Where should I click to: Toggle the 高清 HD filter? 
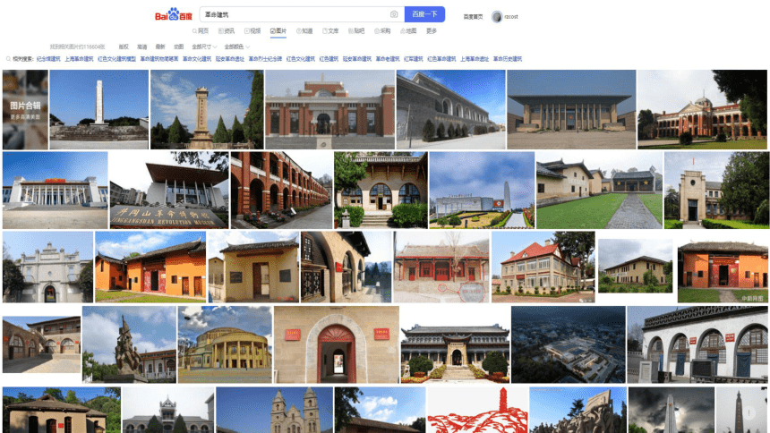point(142,47)
